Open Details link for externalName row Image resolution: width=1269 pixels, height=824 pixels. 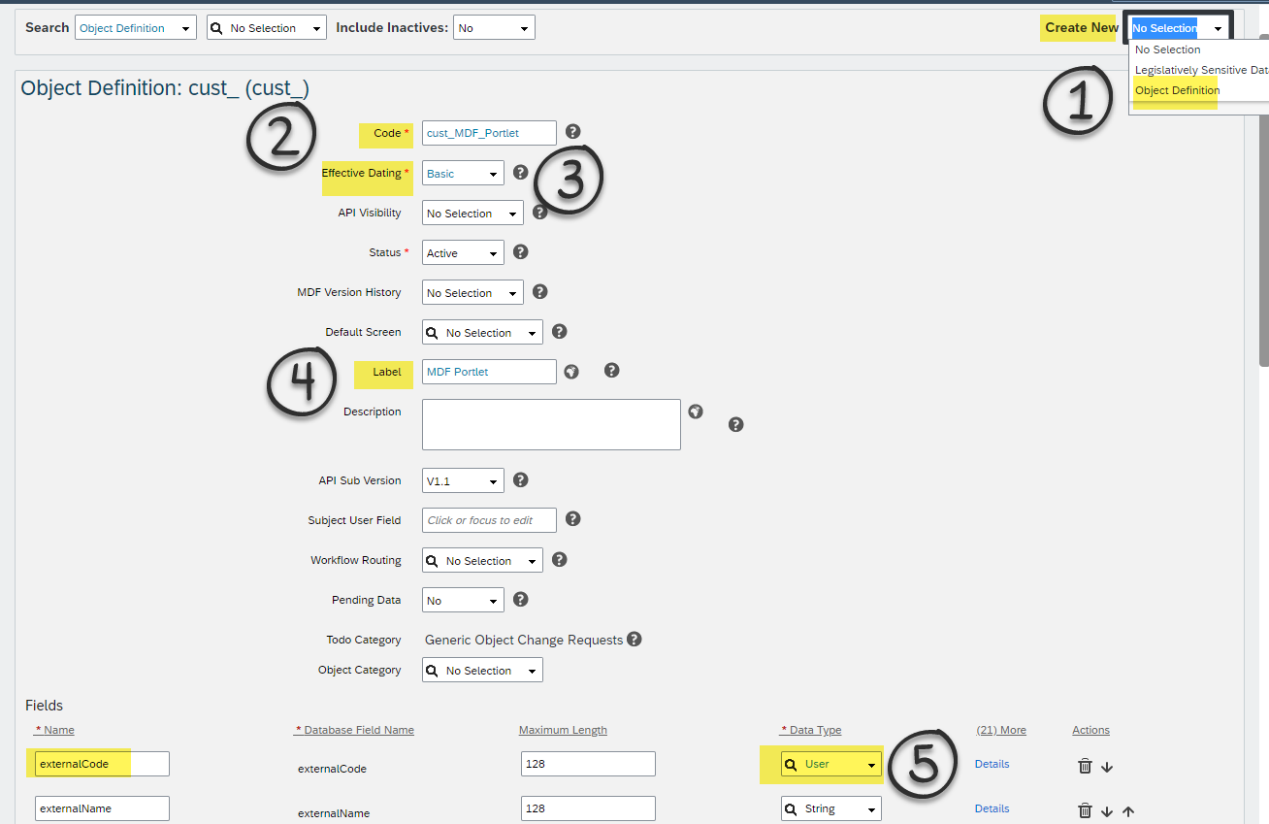(x=992, y=808)
